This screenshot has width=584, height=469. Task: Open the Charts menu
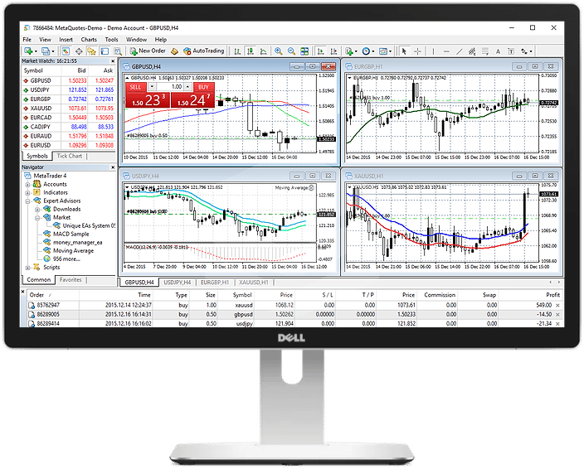89,40
